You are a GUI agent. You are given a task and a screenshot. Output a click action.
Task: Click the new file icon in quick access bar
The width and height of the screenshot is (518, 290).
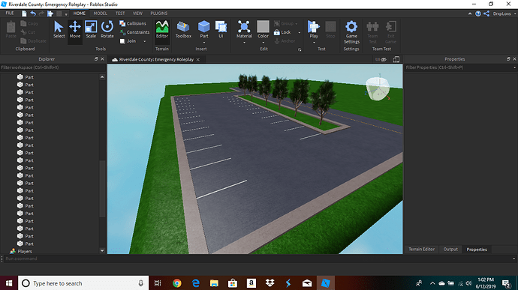[x=24, y=13]
